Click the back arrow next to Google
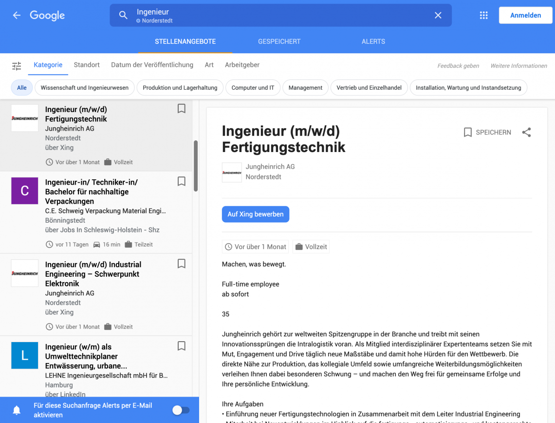The image size is (555, 423). coord(17,15)
